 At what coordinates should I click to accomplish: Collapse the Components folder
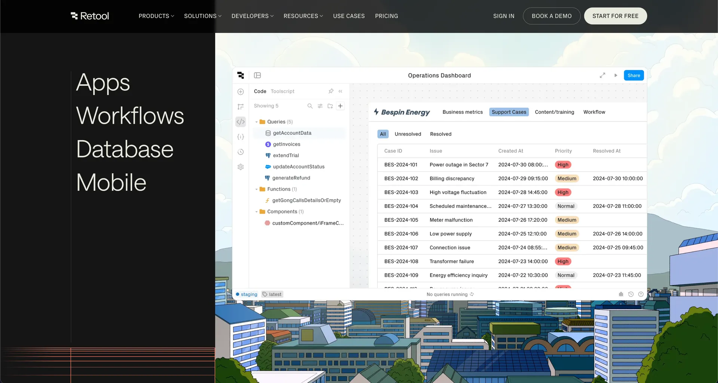(256, 212)
